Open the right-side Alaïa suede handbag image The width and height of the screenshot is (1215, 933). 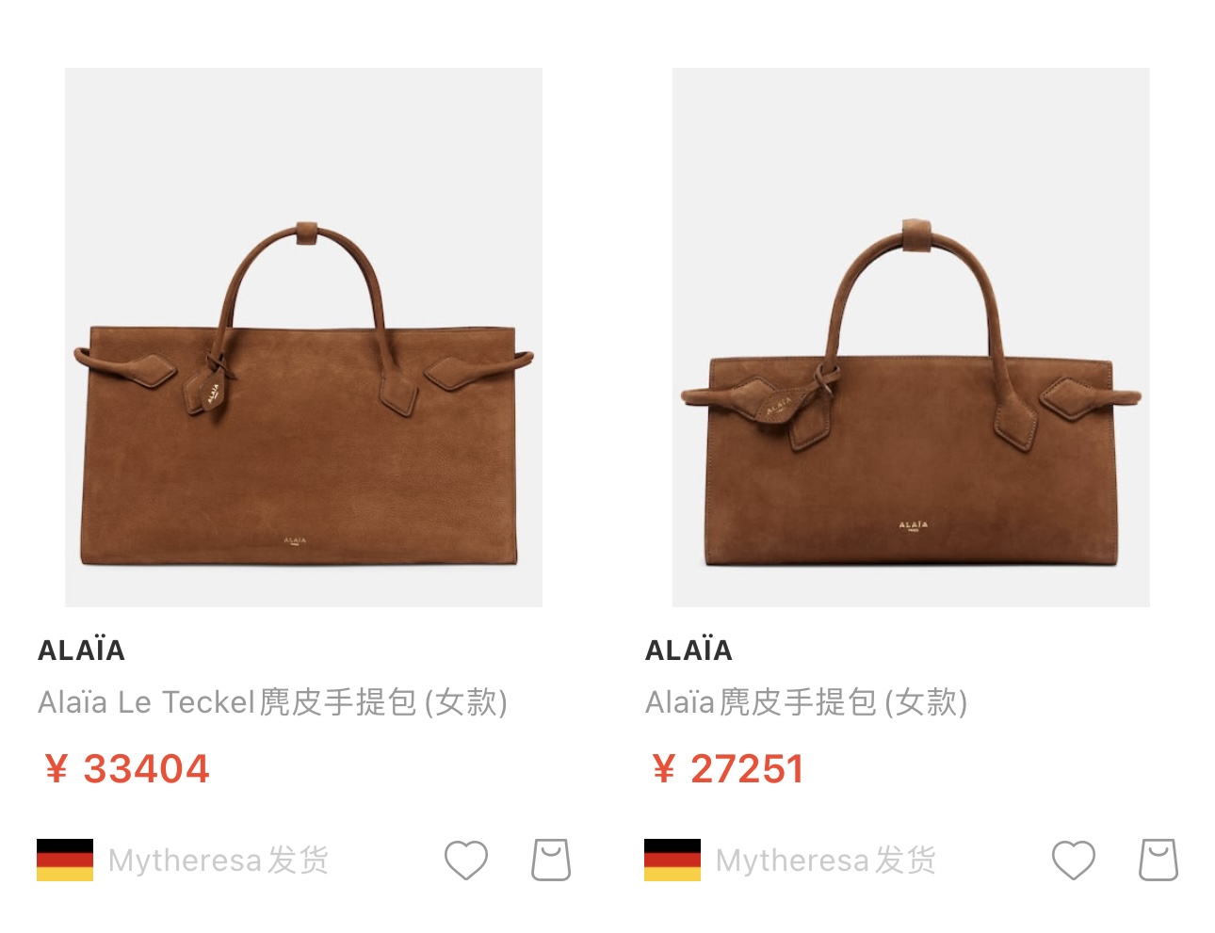point(911,337)
